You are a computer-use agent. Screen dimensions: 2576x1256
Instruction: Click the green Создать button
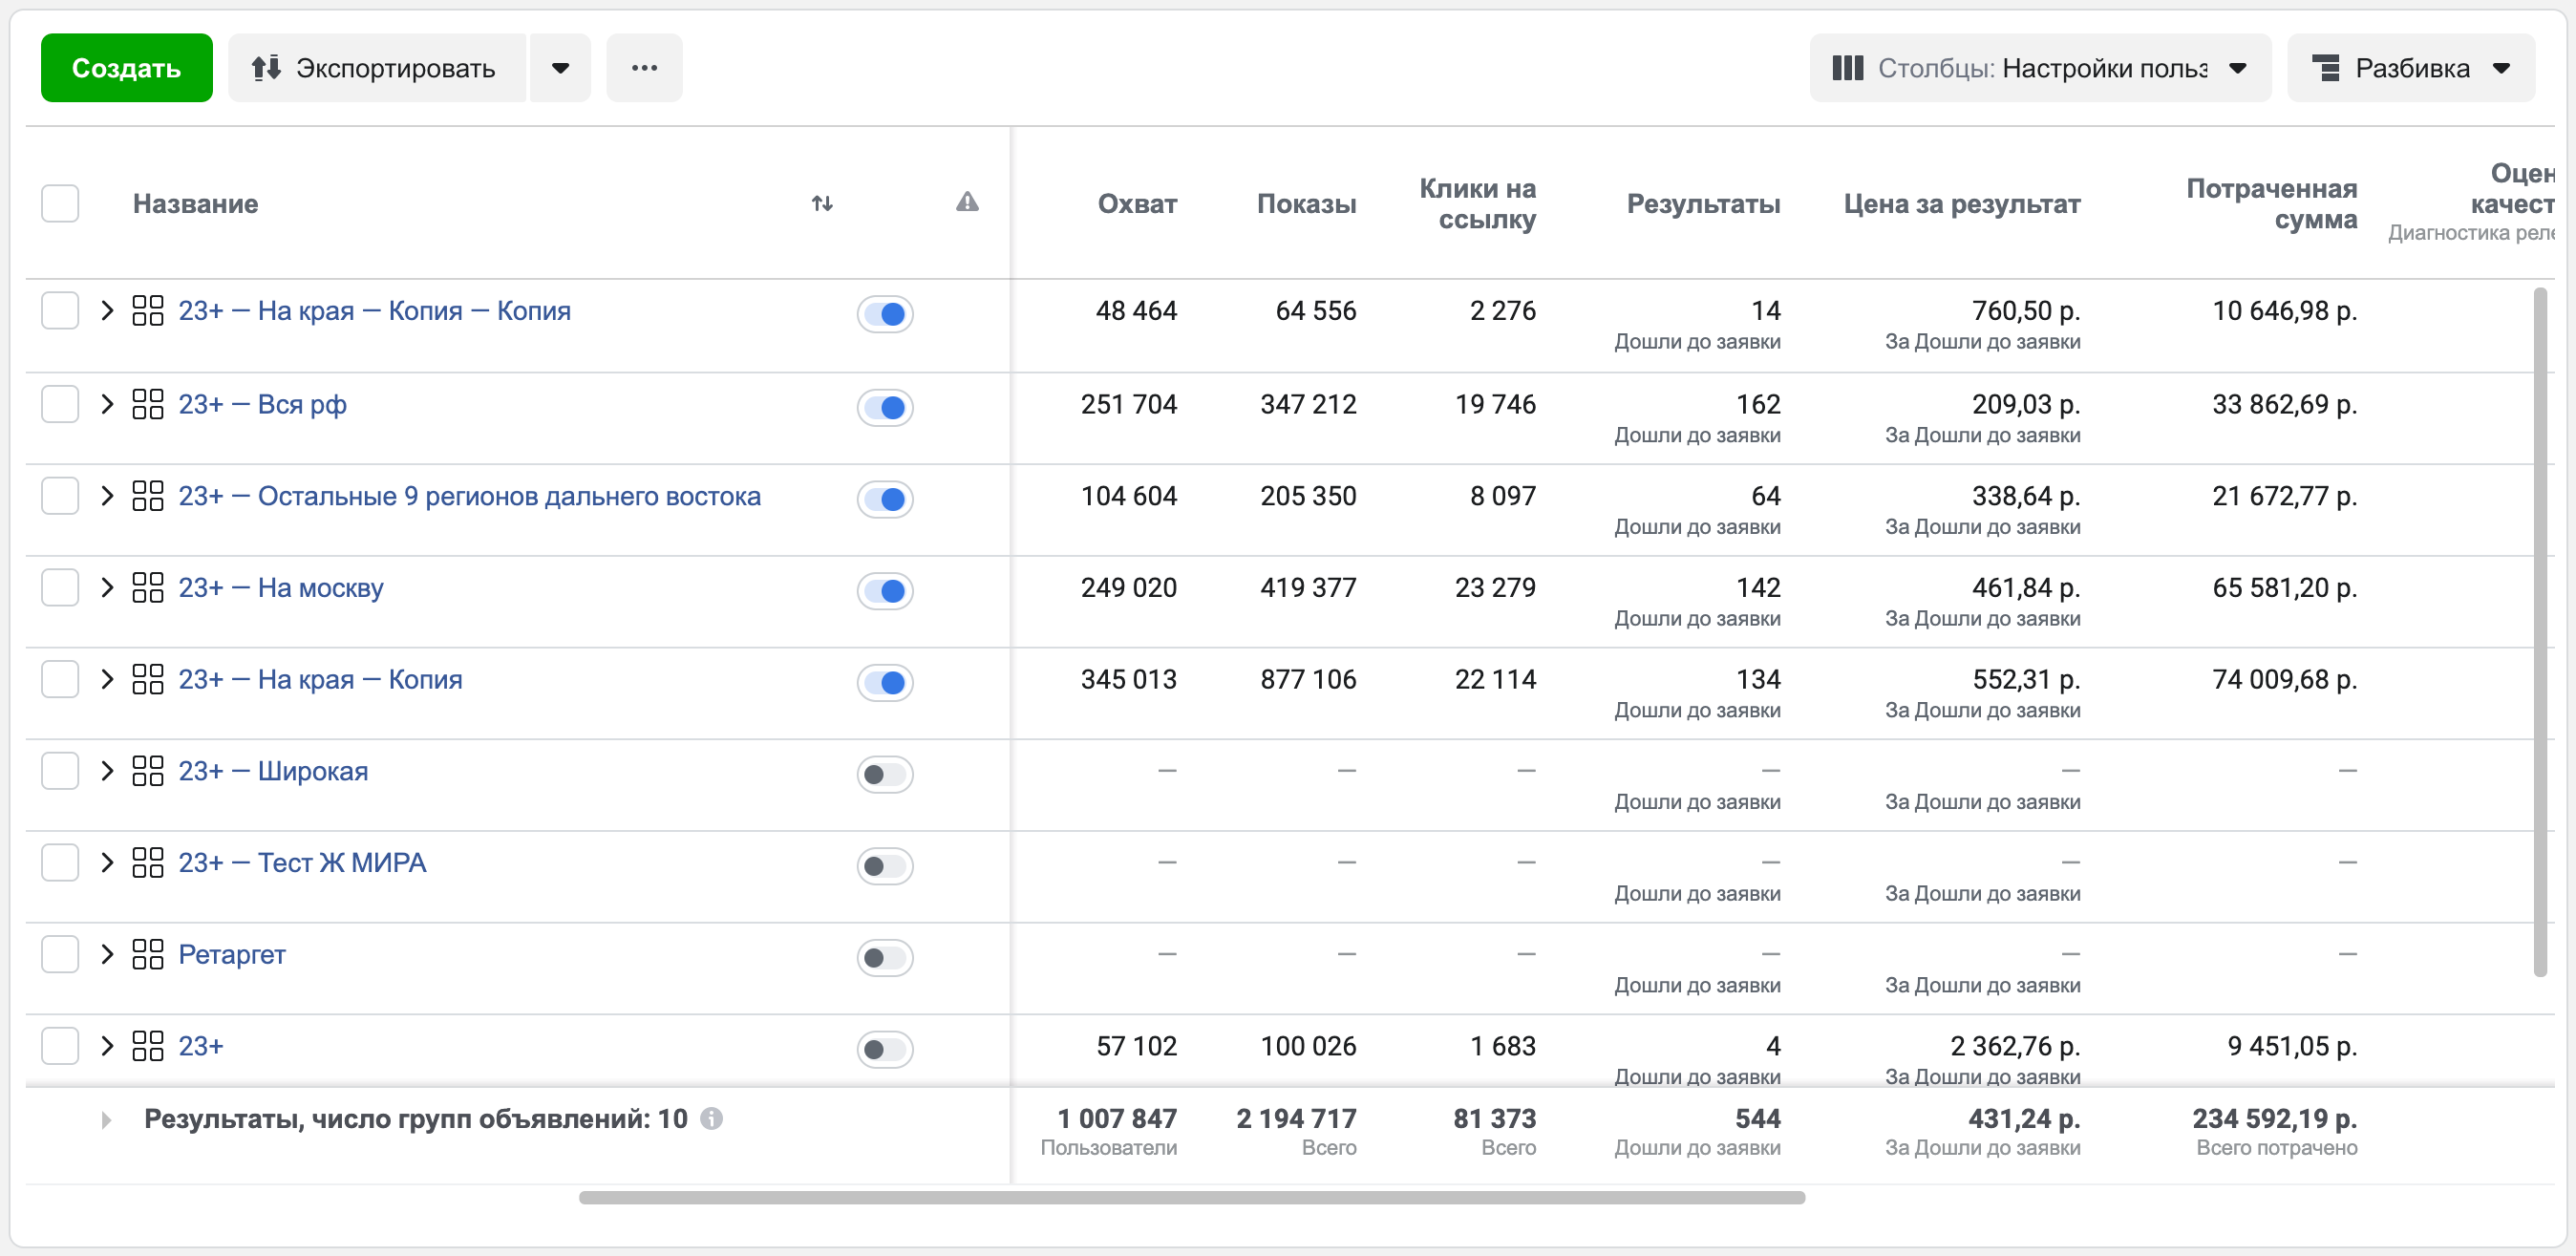126,68
